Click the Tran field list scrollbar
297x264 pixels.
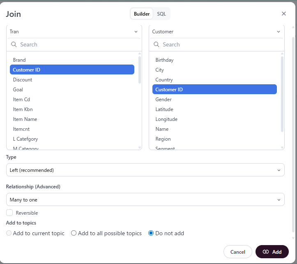coord(140,70)
